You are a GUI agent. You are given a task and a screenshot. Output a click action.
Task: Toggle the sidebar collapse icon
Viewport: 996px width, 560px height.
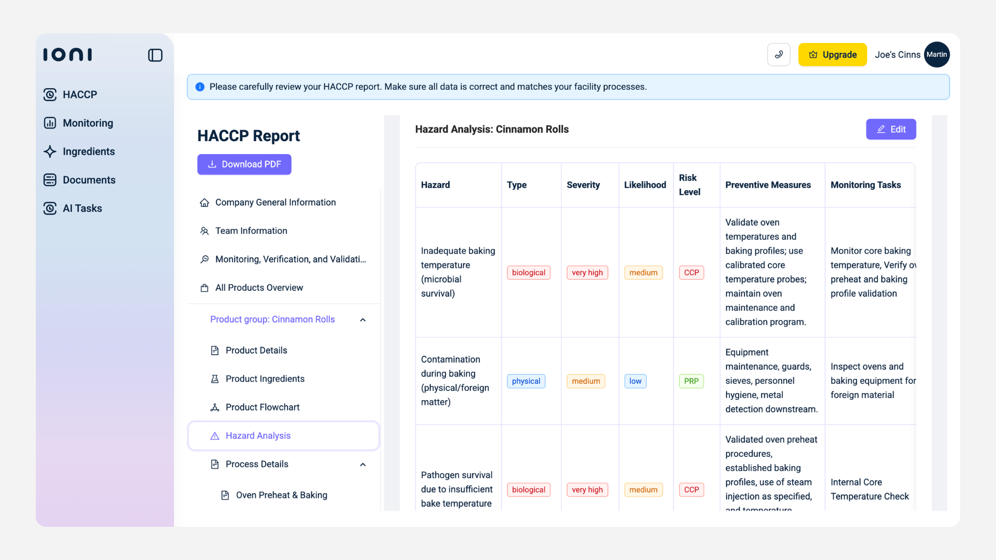155,55
